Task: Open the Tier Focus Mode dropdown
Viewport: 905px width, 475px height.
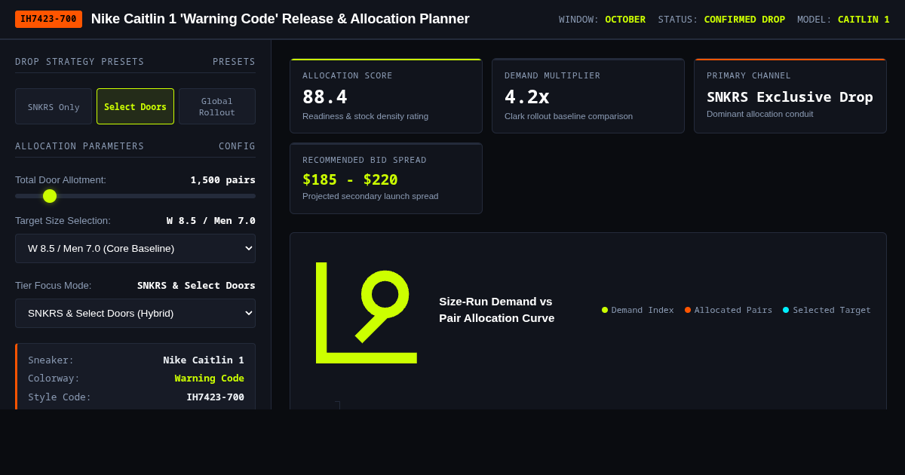Action: (135, 313)
